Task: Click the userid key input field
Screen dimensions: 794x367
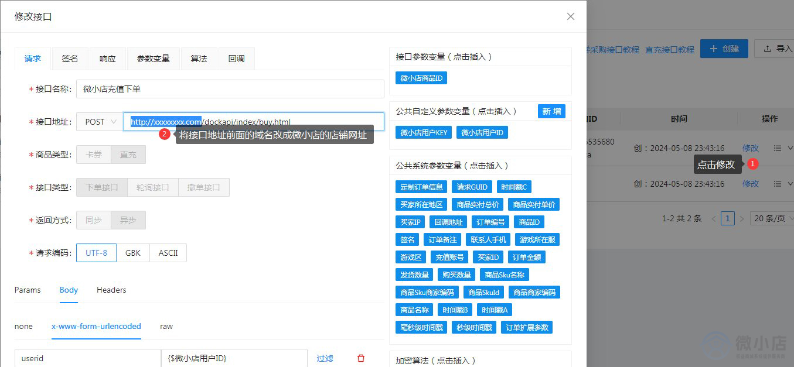Action: click(88, 358)
